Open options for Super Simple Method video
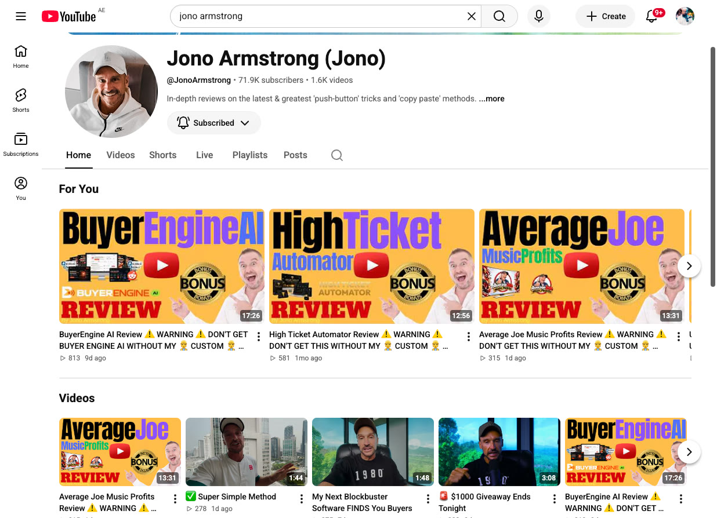 click(302, 499)
